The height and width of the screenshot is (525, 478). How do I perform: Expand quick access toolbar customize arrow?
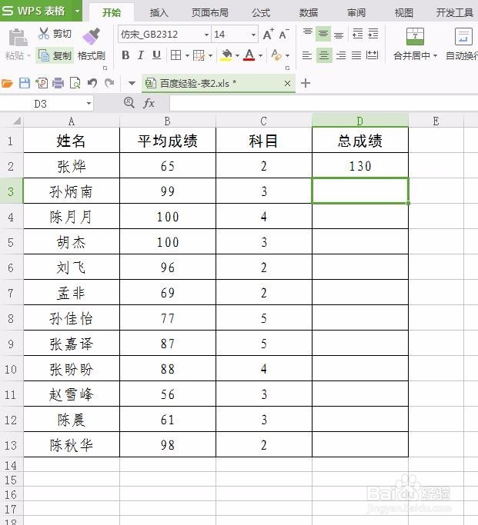click(x=132, y=83)
